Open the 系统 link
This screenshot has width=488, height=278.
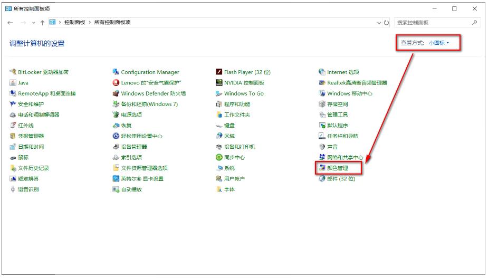[229, 168]
